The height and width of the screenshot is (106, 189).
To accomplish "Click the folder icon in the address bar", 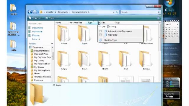I will 41,12.
